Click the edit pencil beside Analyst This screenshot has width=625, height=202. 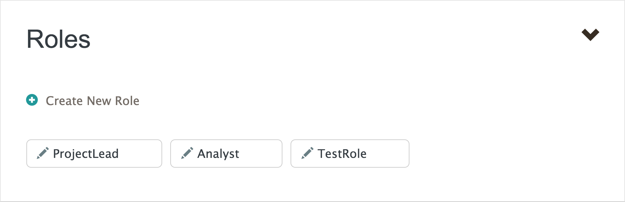point(187,154)
